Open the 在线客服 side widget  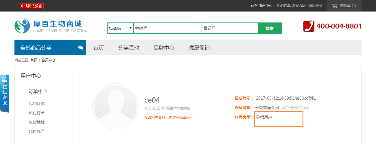5,94
